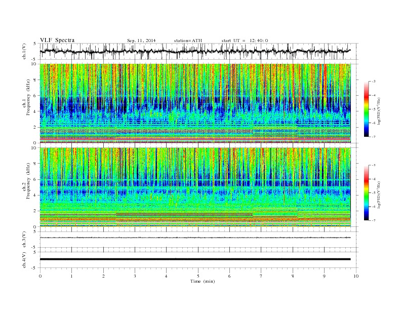Click the ch.1 spectrogram panel
This screenshot has width=401, height=310.
(x=195, y=103)
